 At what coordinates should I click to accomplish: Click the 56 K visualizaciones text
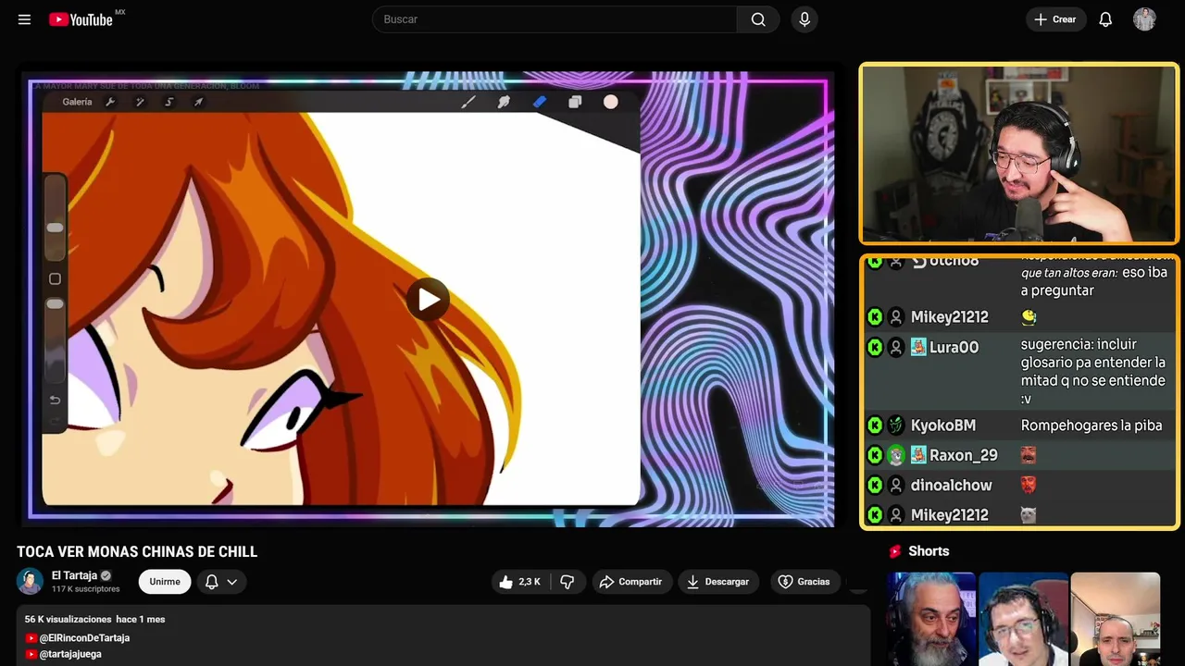coord(68,619)
